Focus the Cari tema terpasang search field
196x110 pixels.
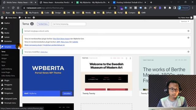(x=69, y=24)
